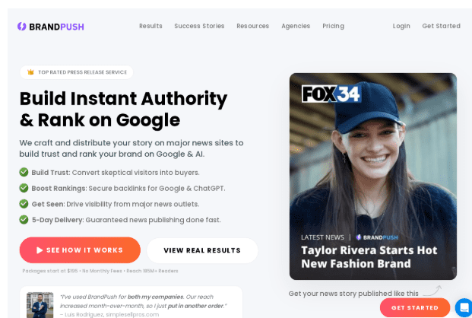Go to the Agencies page

(x=296, y=26)
